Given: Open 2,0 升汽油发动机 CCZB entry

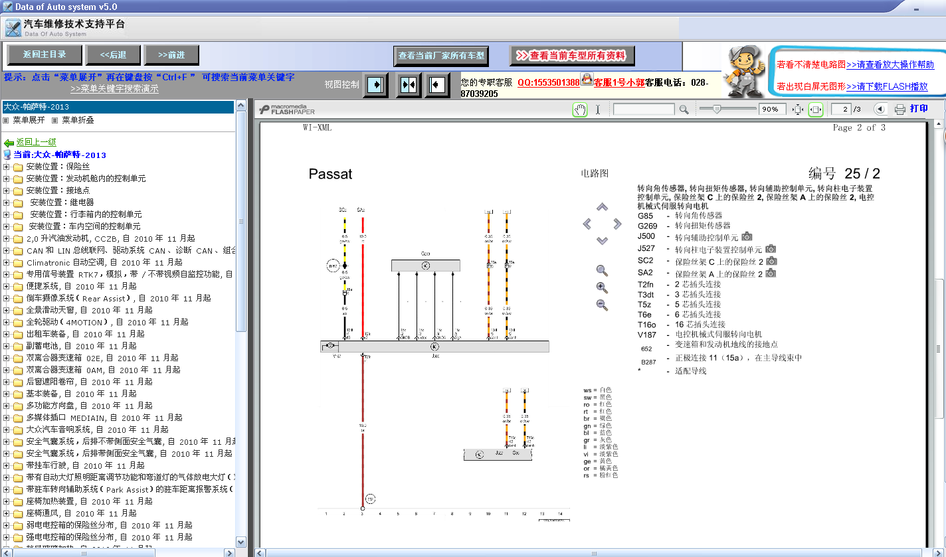Looking at the screenshot, I should (110, 238).
